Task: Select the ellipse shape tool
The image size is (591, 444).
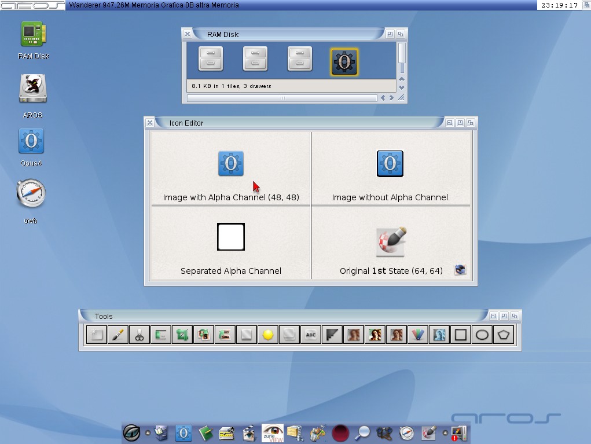Action: [x=482, y=335]
